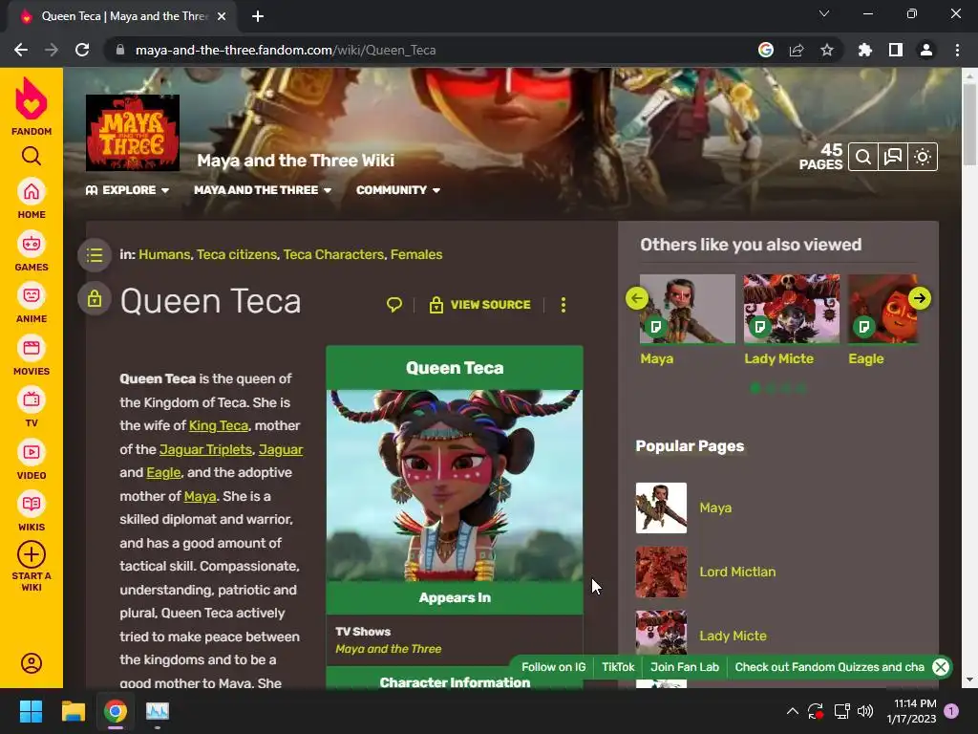Click the wiki search magnifier button
978x734 pixels.
point(863,157)
